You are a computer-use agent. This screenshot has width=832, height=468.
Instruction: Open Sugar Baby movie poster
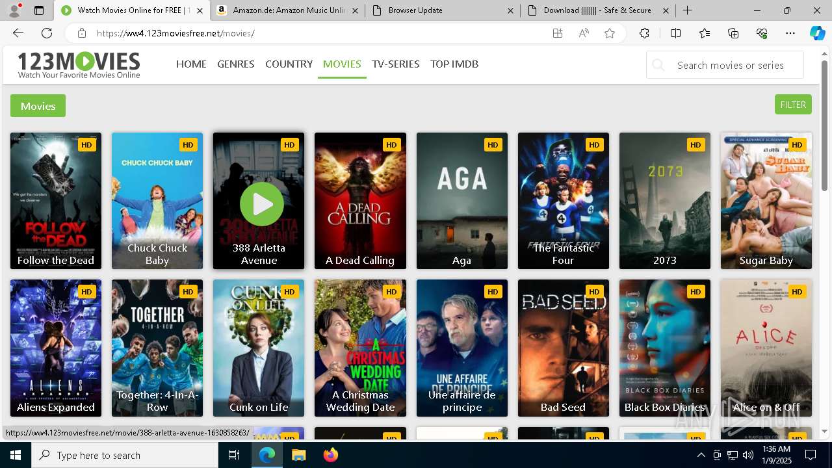766,201
